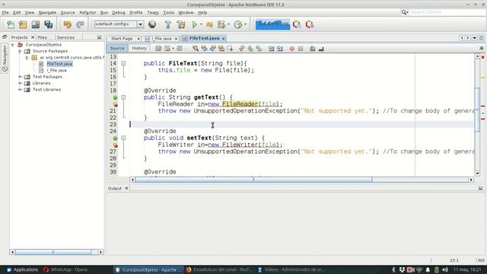
Task: Toggle Bookmark icon in editor toolbar
Action: click(x=259, y=49)
